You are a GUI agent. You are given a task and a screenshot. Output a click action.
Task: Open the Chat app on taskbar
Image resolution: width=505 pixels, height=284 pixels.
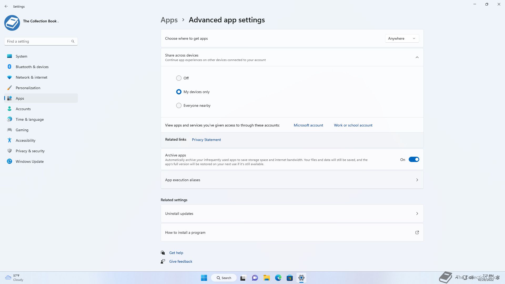click(255, 278)
